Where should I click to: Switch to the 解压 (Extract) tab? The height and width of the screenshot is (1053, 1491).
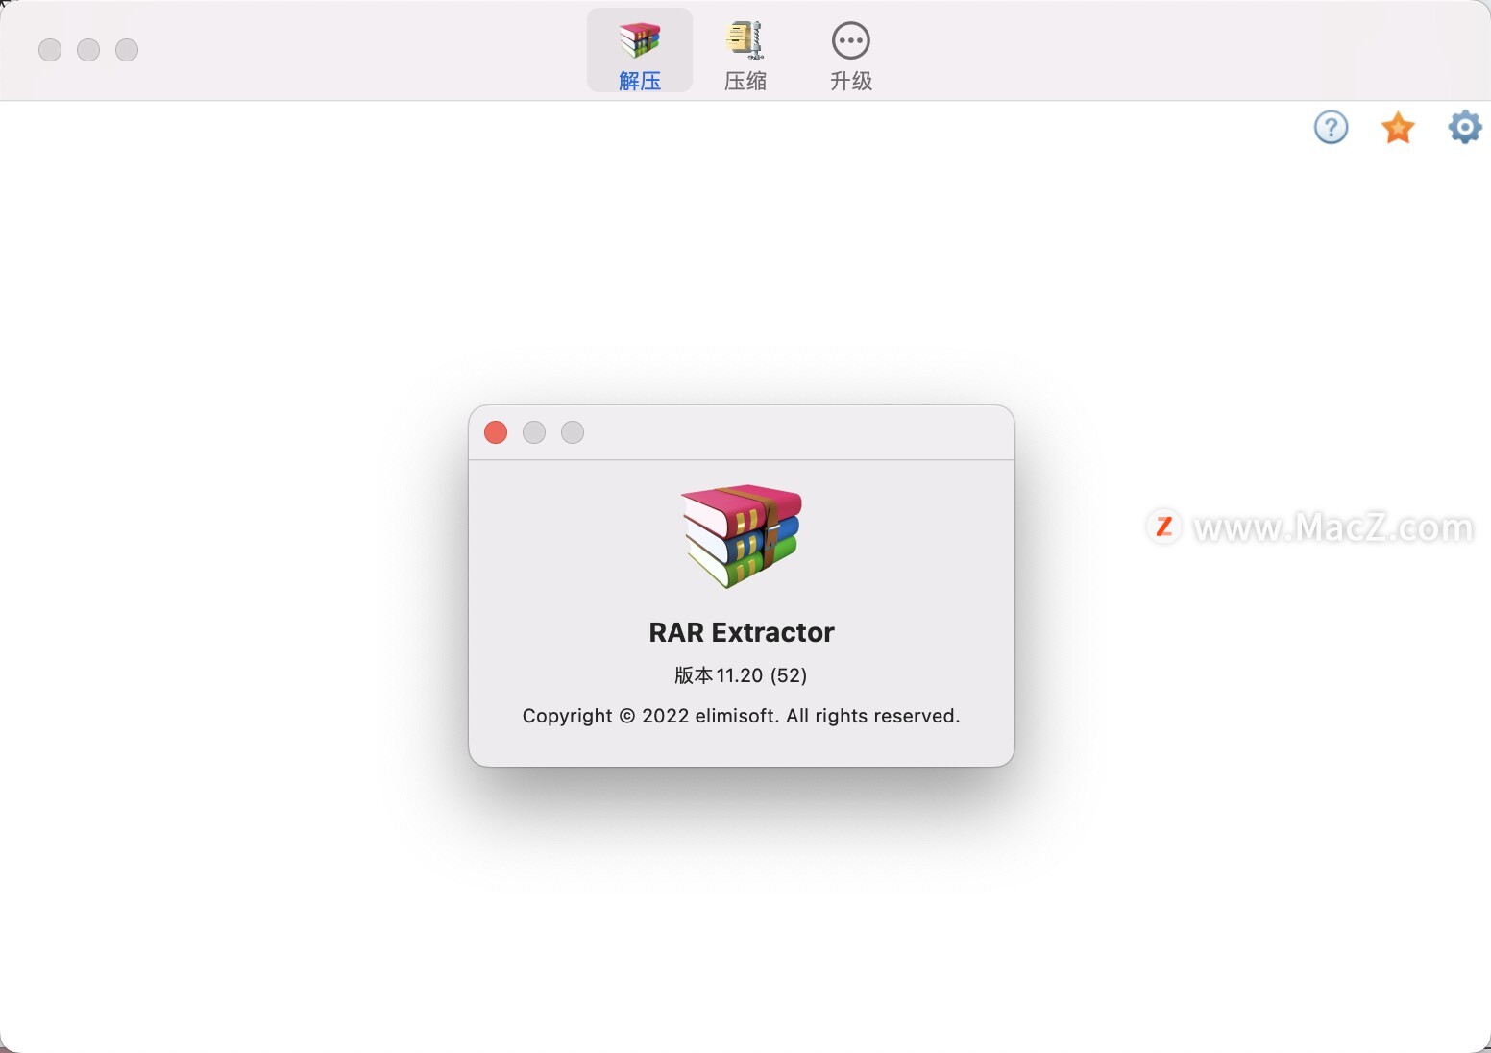[x=640, y=51]
